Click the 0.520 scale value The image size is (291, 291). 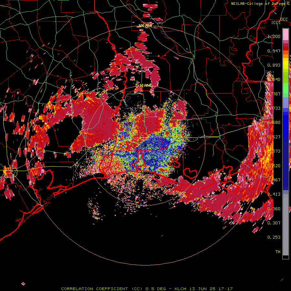coord(274,166)
